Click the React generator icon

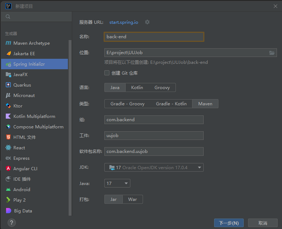point(8,148)
